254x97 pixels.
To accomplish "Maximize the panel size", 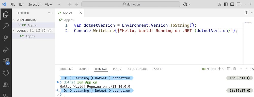I will pos(246,69).
